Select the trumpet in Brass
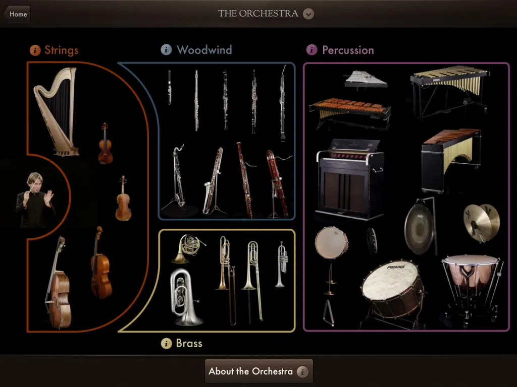517x387 pixels. (x=282, y=264)
